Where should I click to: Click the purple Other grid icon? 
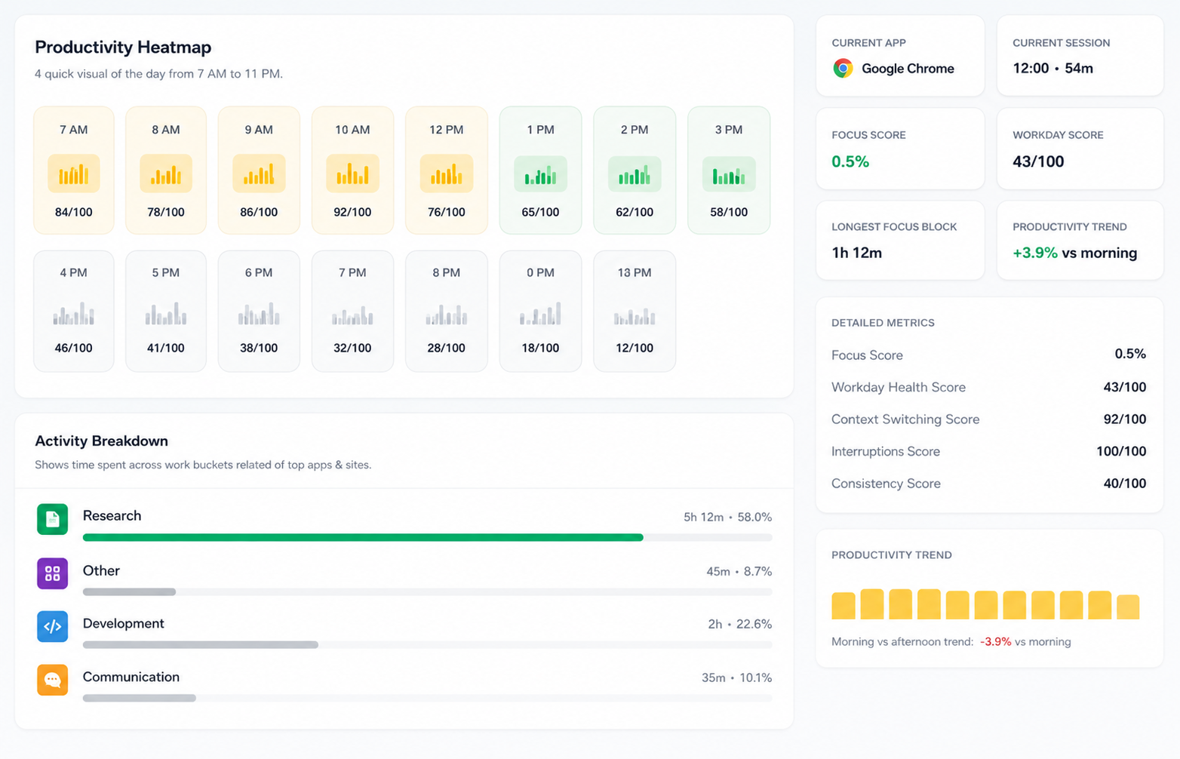click(x=52, y=573)
